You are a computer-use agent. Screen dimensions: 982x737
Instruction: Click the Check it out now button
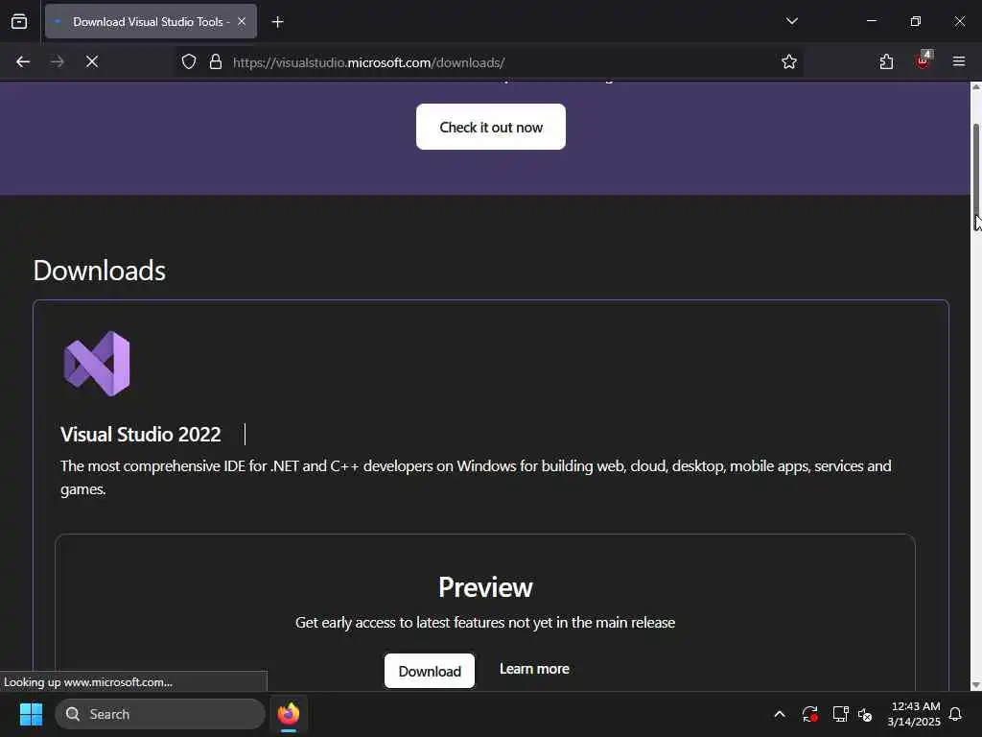pos(491,128)
